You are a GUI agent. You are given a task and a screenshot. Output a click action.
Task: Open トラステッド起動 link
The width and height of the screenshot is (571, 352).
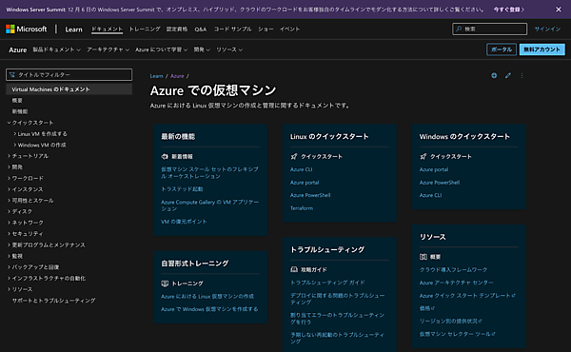point(182,189)
